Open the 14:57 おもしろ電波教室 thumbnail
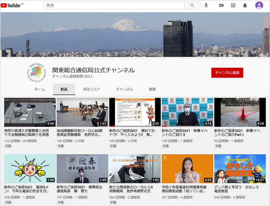The image size is (270, 206). click(x=240, y=169)
